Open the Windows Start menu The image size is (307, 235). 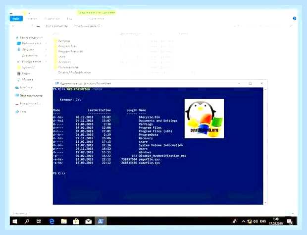click(x=15, y=221)
